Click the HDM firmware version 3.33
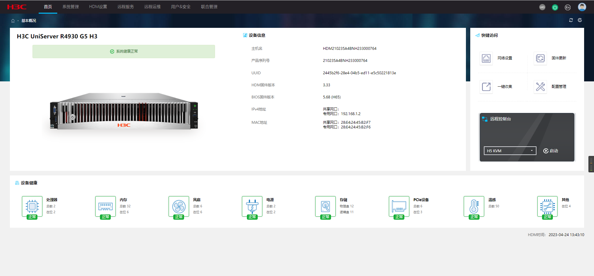Image resolution: width=594 pixels, height=276 pixels. point(326,85)
